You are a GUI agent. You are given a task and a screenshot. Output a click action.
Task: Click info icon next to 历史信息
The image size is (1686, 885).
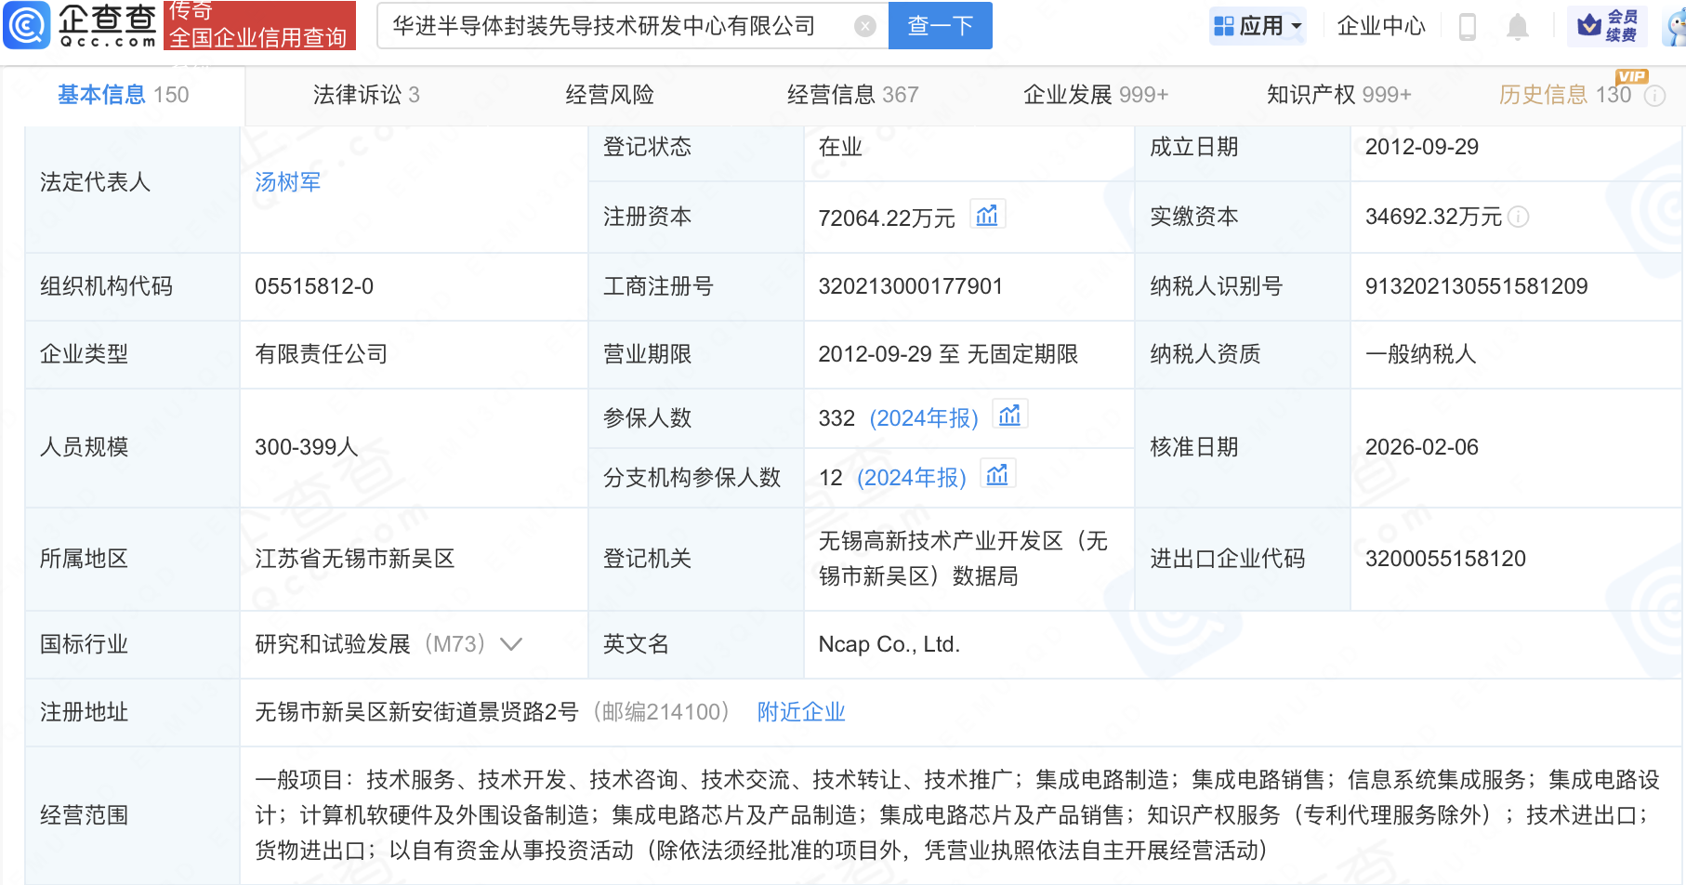[1655, 96]
